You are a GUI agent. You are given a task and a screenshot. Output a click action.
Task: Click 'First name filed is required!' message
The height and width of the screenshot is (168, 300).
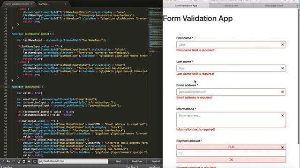tap(195, 50)
